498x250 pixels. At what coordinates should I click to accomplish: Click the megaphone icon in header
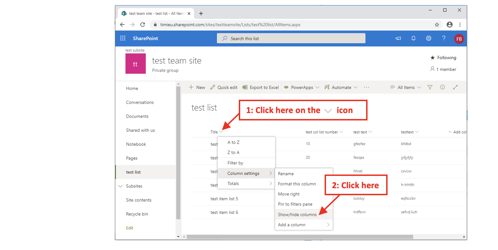point(398,38)
